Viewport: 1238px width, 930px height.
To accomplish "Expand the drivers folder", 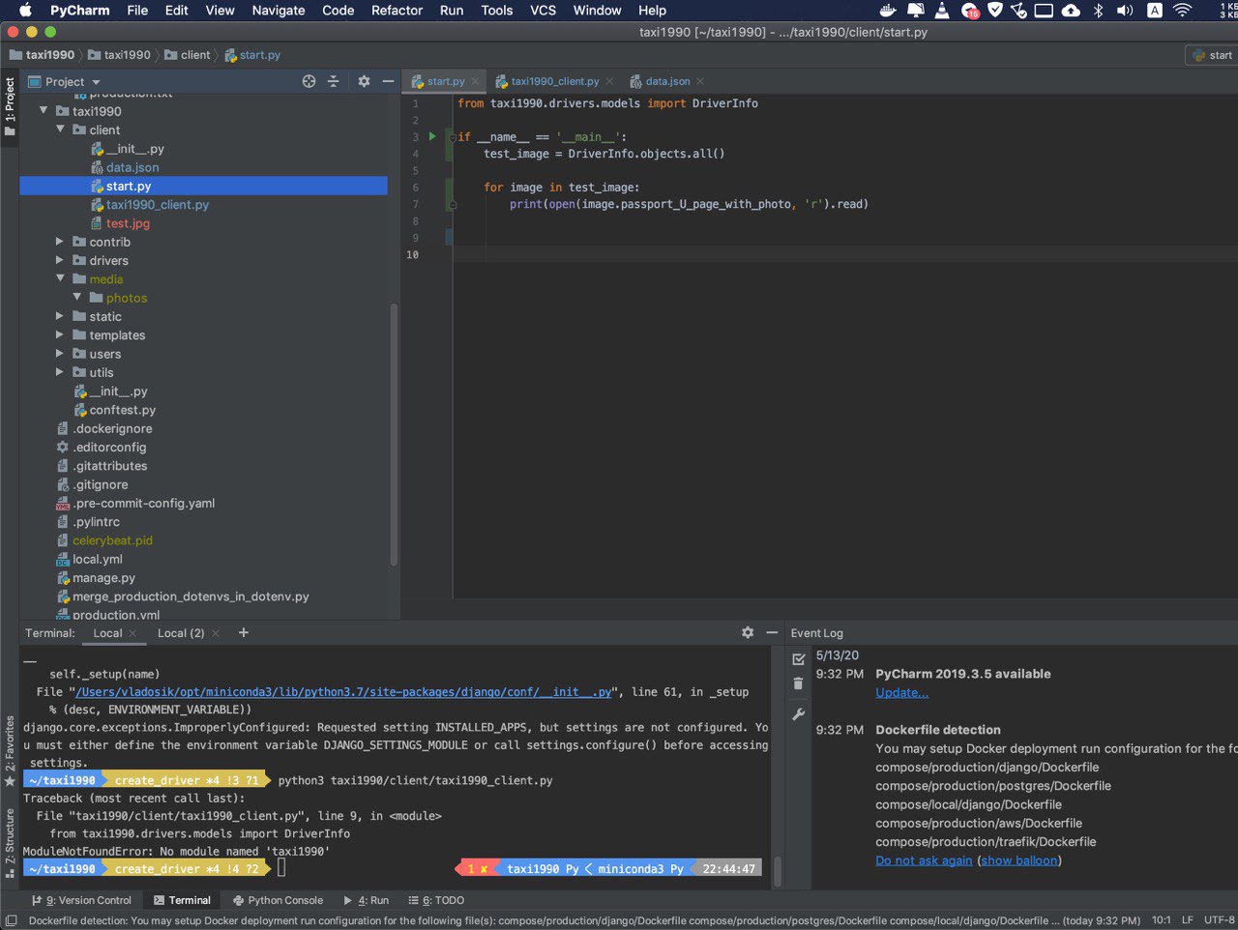I will coord(60,260).
